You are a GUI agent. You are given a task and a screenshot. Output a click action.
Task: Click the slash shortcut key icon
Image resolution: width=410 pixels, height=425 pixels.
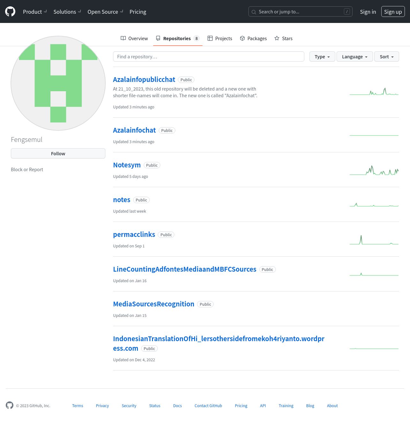(347, 11)
